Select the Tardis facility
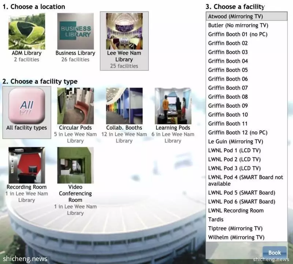 [x=246, y=219]
